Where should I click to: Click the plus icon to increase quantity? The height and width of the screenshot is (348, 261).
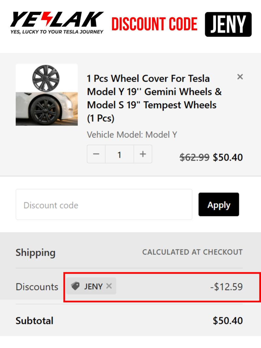(143, 154)
